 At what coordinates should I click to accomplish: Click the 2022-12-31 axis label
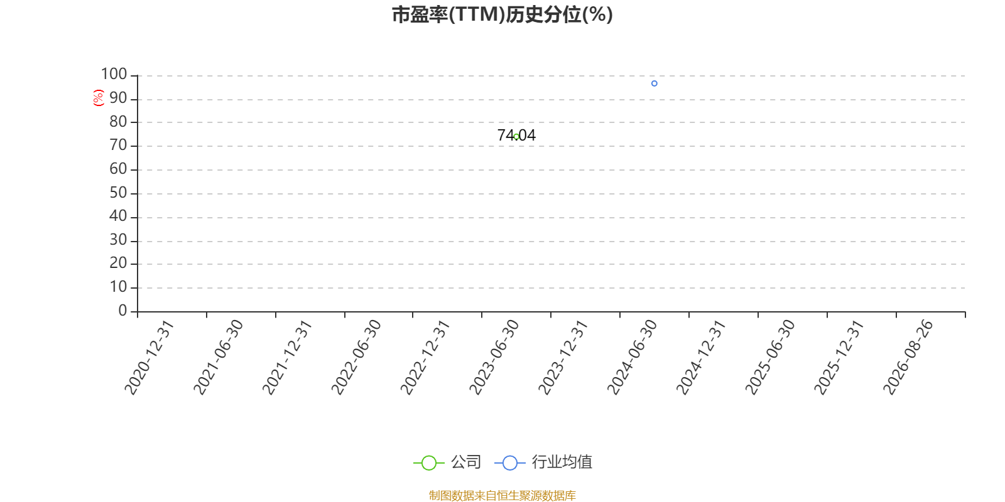click(x=425, y=357)
